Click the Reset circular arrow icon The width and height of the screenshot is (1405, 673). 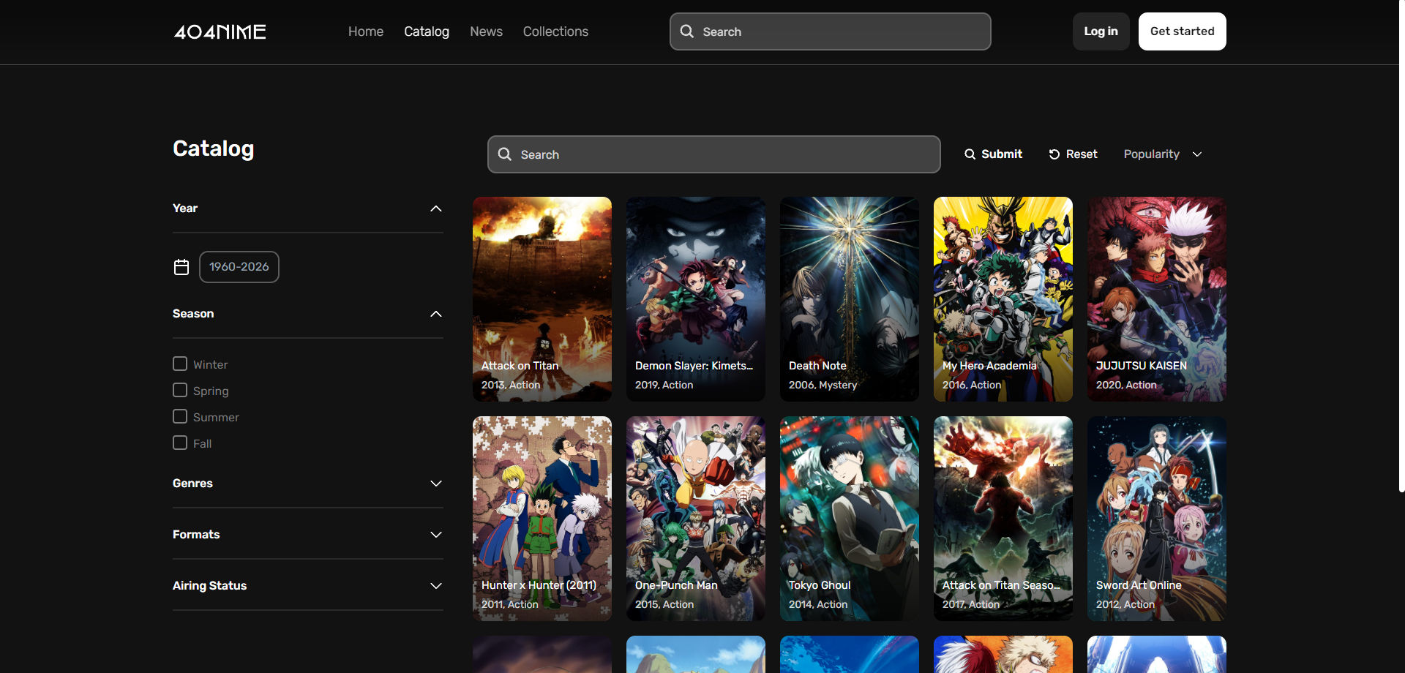coord(1054,154)
